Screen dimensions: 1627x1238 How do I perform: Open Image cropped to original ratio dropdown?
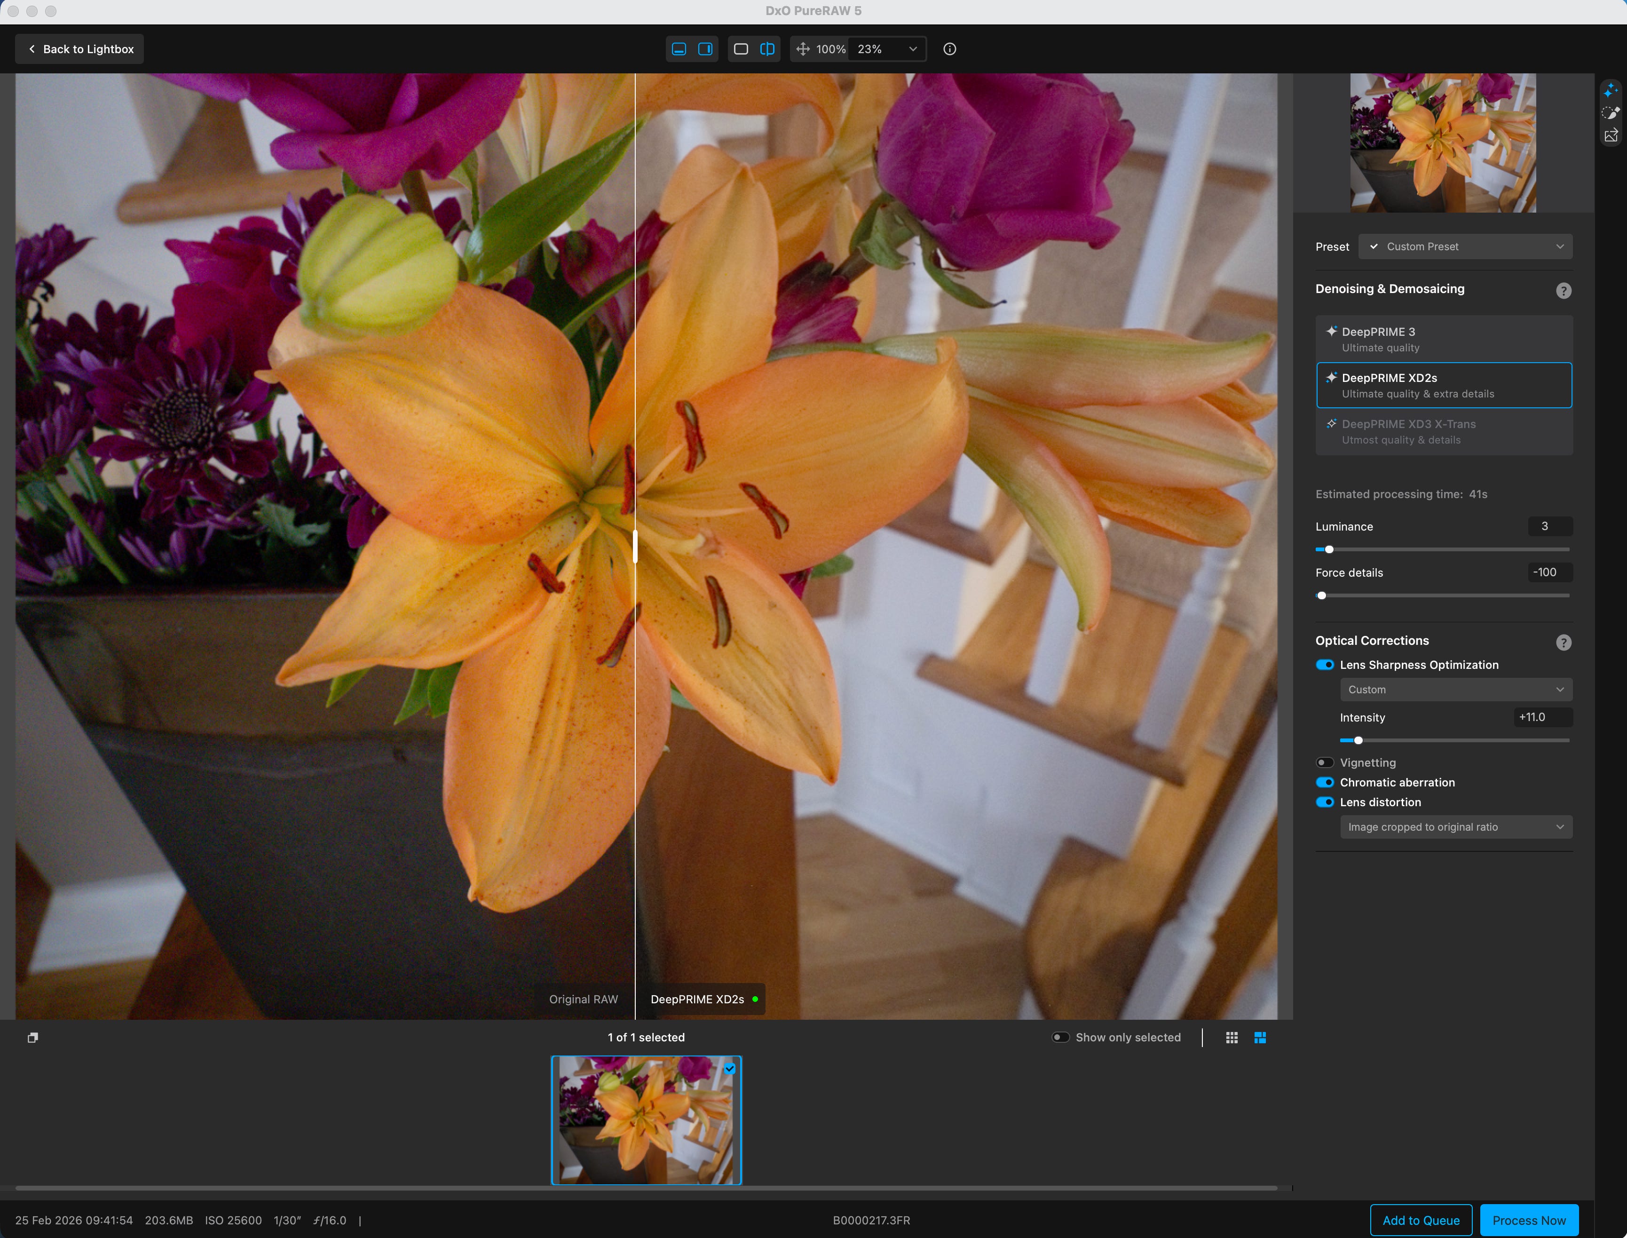[x=1455, y=827]
